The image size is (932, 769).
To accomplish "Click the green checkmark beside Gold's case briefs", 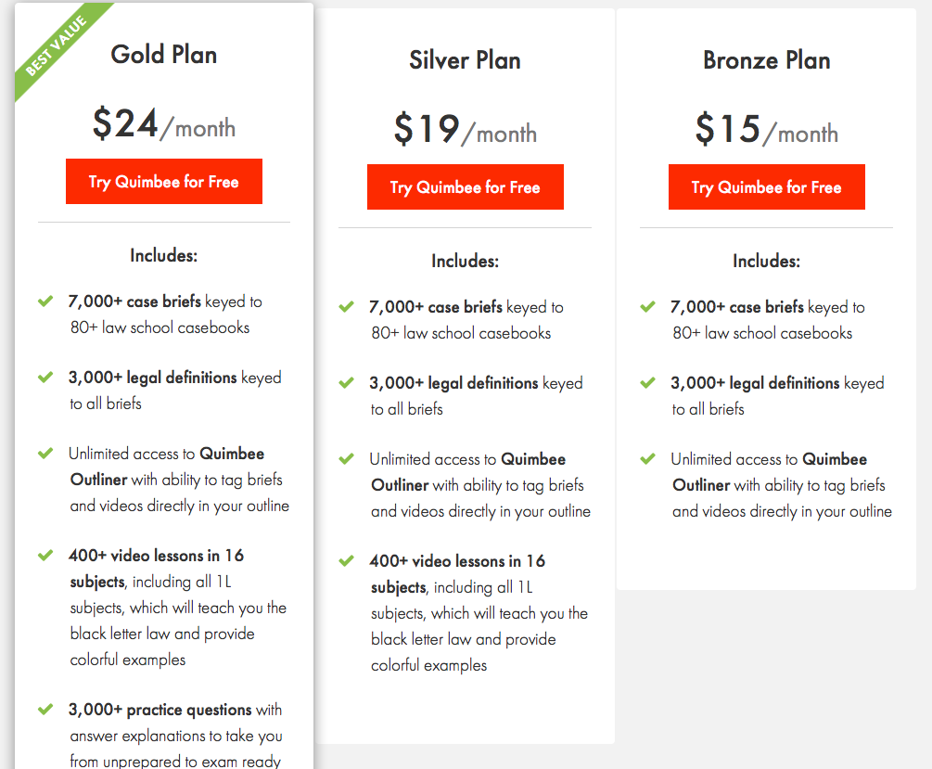I will (x=45, y=301).
